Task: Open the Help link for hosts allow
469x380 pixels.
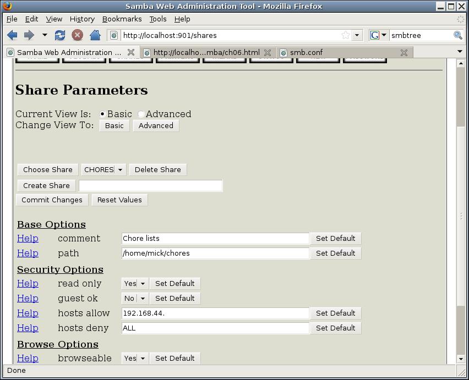Action: click(28, 313)
